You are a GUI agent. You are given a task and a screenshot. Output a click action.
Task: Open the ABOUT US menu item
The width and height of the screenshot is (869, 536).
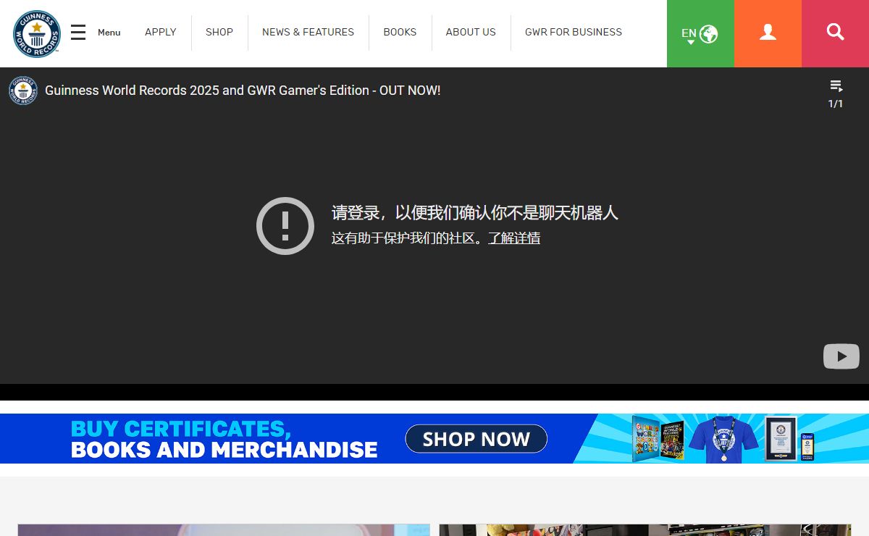[x=471, y=32]
